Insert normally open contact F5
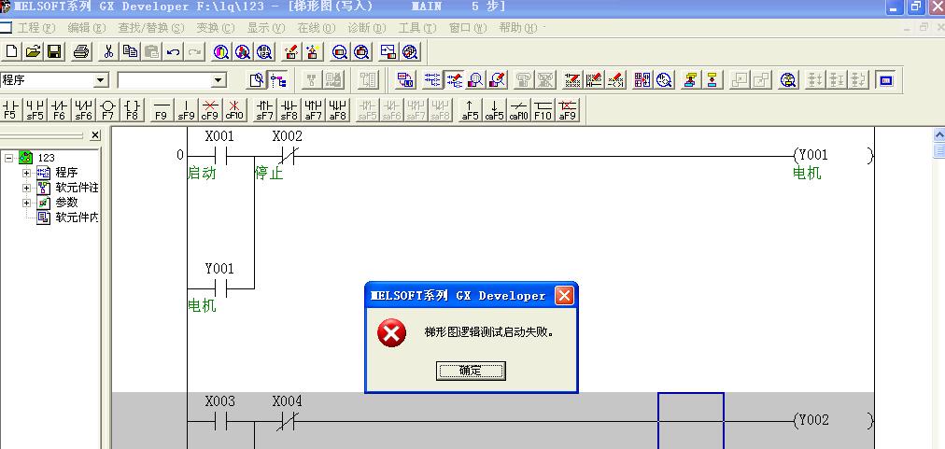 10,110
